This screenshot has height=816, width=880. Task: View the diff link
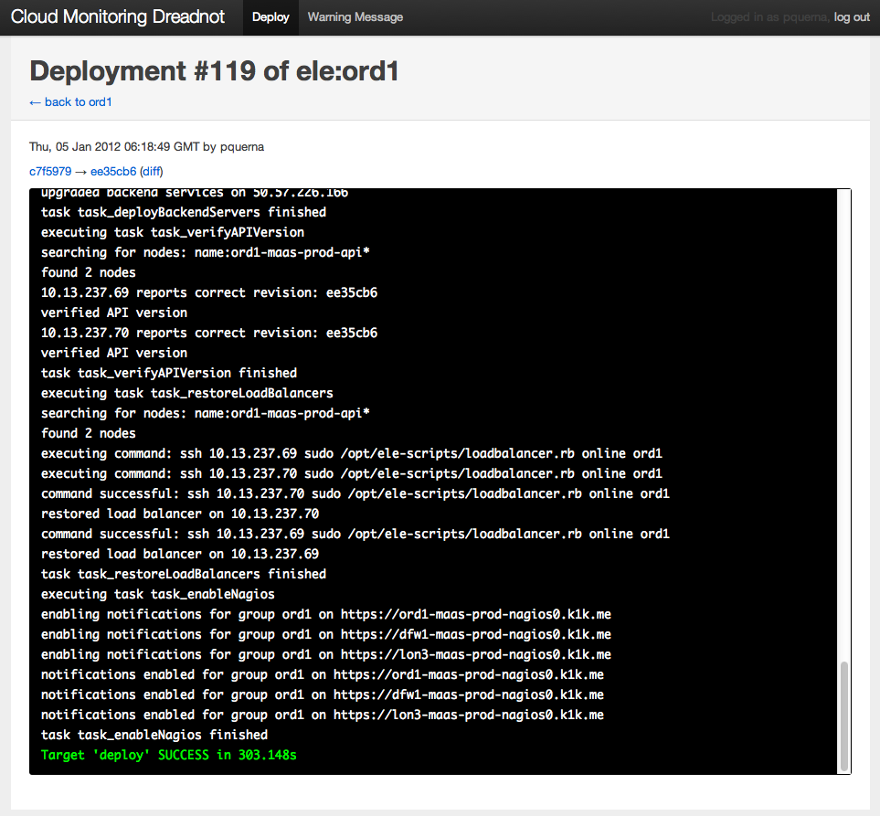pos(152,171)
